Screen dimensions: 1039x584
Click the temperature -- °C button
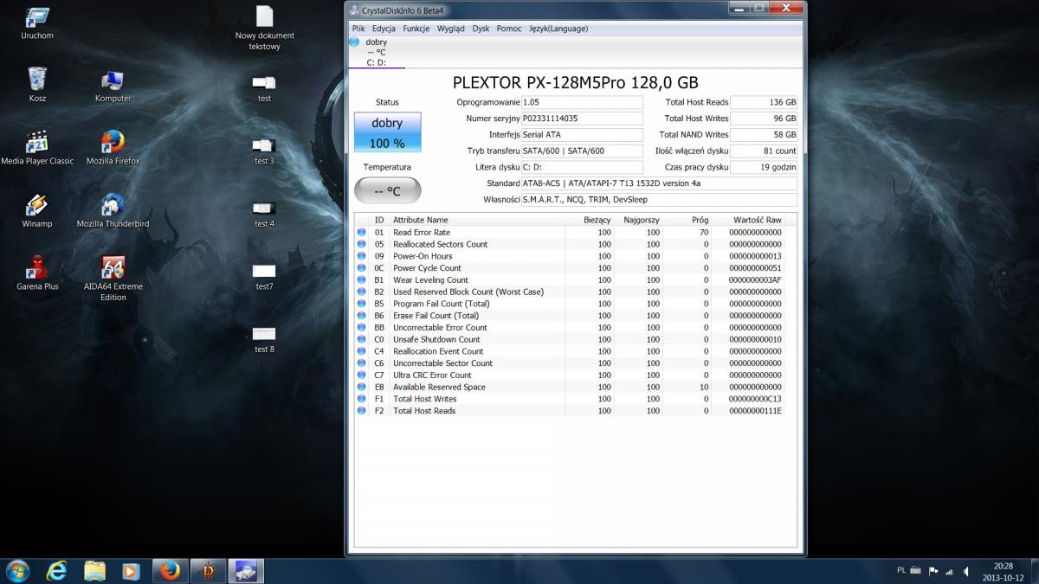(x=387, y=190)
